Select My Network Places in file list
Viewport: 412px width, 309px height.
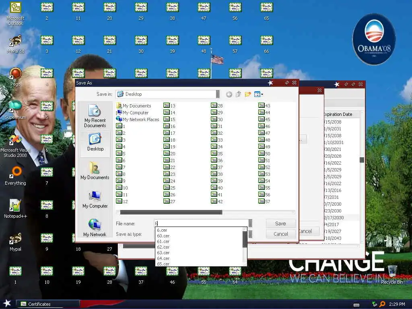138,119
